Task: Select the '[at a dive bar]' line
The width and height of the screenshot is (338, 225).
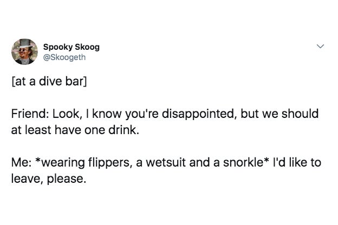Action: pyautogui.click(x=49, y=82)
